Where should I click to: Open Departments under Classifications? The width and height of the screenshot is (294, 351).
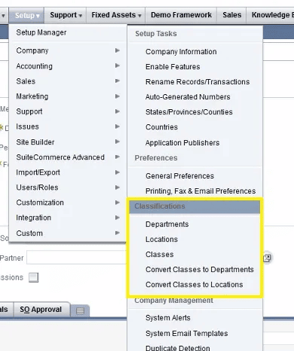click(167, 224)
